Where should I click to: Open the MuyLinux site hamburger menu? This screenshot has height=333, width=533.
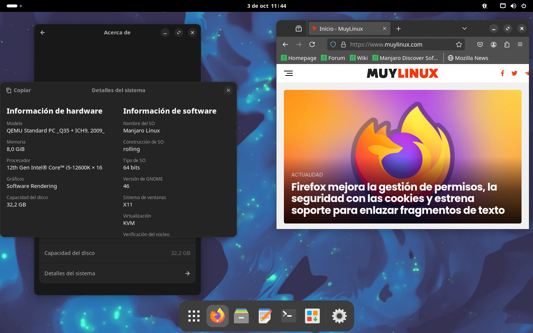tap(288, 73)
